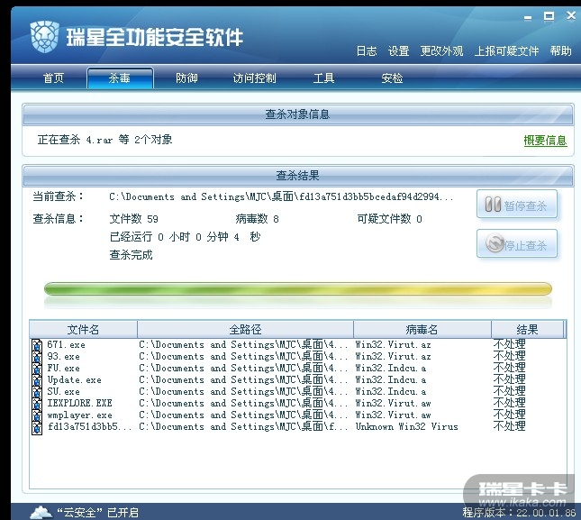The image size is (581, 520).
Task: Click the green-yellow scan progress bar
Action: [298, 288]
